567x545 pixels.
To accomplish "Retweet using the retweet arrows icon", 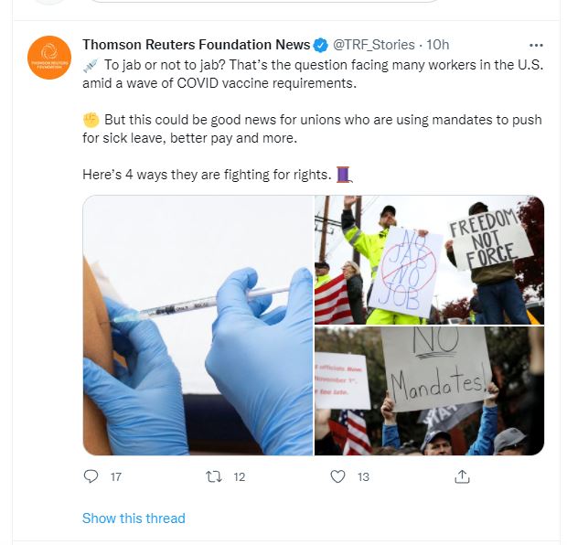I will pyautogui.click(x=214, y=476).
